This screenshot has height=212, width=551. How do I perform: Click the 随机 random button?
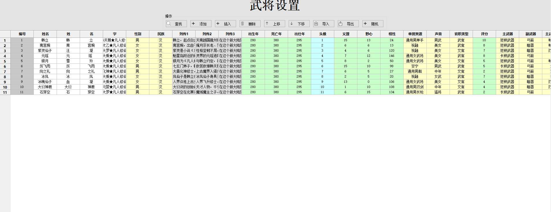pos(373,24)
